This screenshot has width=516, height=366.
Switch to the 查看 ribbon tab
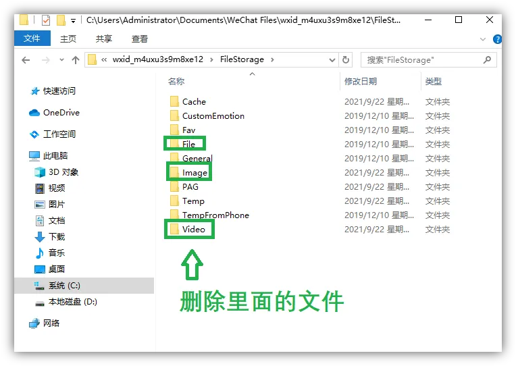[140, 39]
